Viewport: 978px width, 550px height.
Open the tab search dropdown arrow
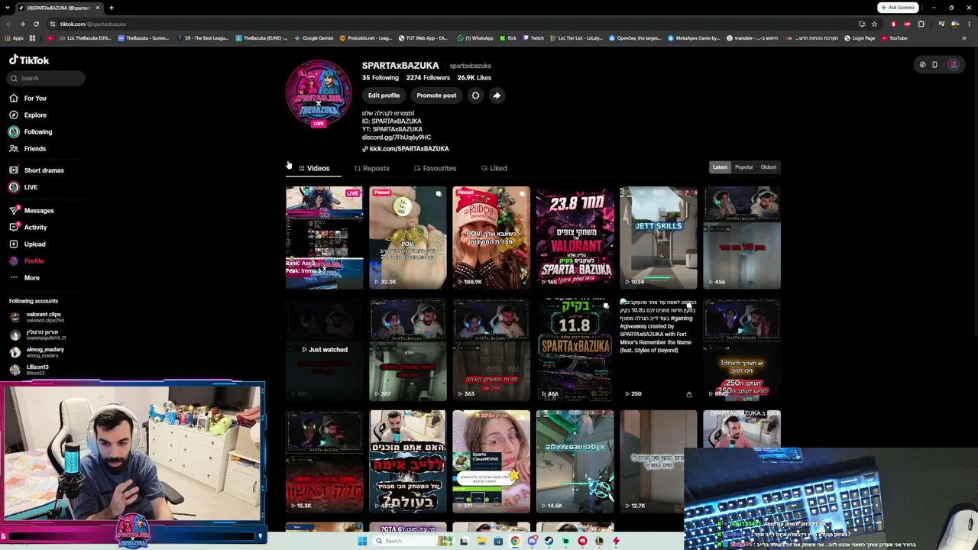coord(8,8)
